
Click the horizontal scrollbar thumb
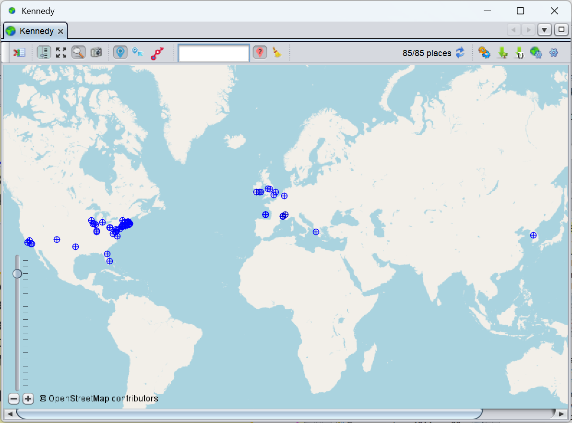pos(250,414)
